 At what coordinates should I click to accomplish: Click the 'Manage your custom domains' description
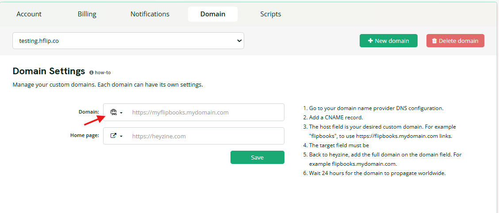[107, 85]
